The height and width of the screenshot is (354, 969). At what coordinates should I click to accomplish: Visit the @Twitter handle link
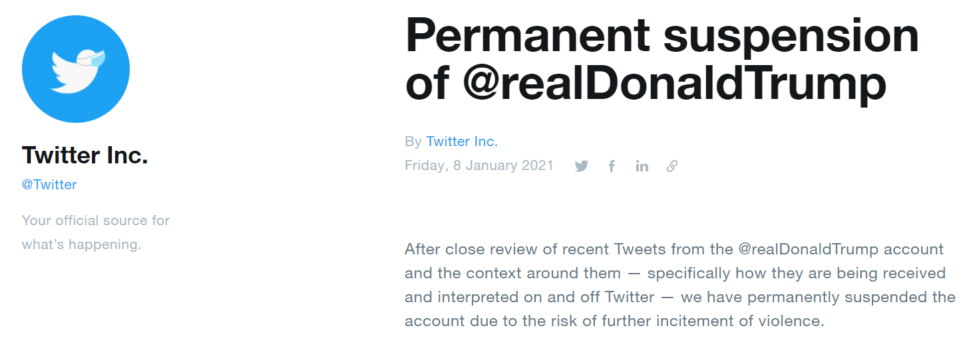[x=49, y=185]
